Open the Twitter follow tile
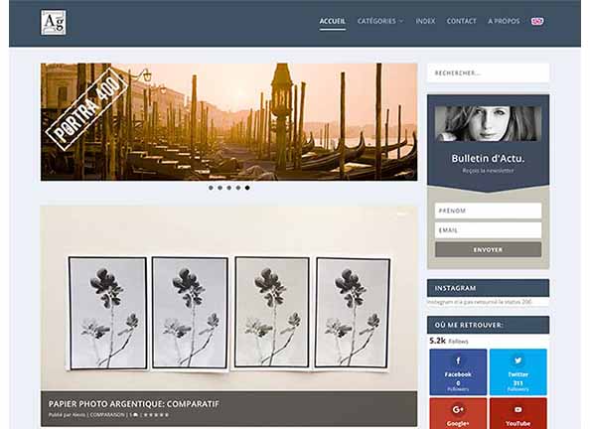The image size is (590, 429). click(x=518, y=371)
